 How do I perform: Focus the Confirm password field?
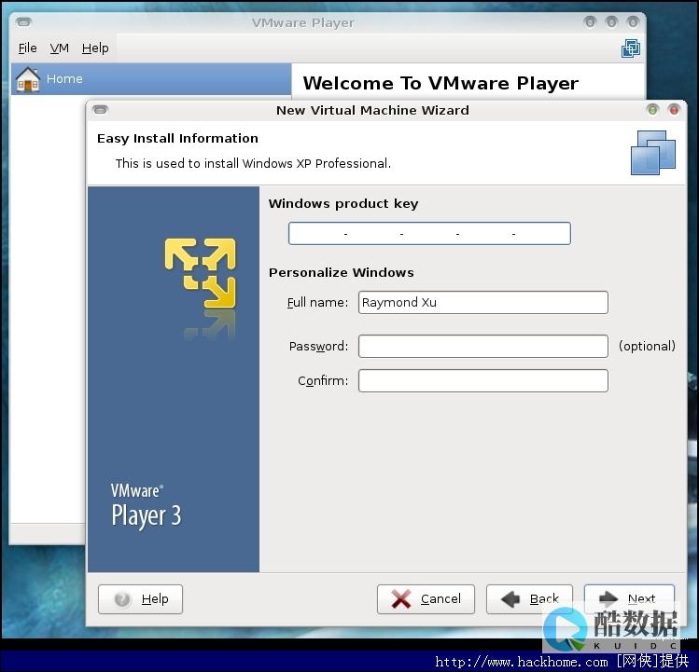(x=482, y=381)
